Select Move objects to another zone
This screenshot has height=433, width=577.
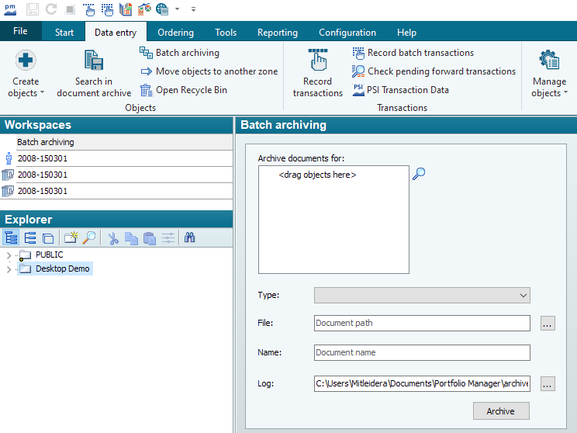click(x=209, y=71)
